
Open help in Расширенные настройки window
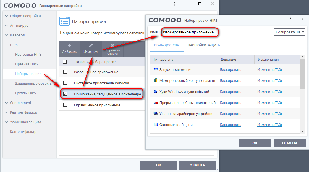tap(174, 4)
